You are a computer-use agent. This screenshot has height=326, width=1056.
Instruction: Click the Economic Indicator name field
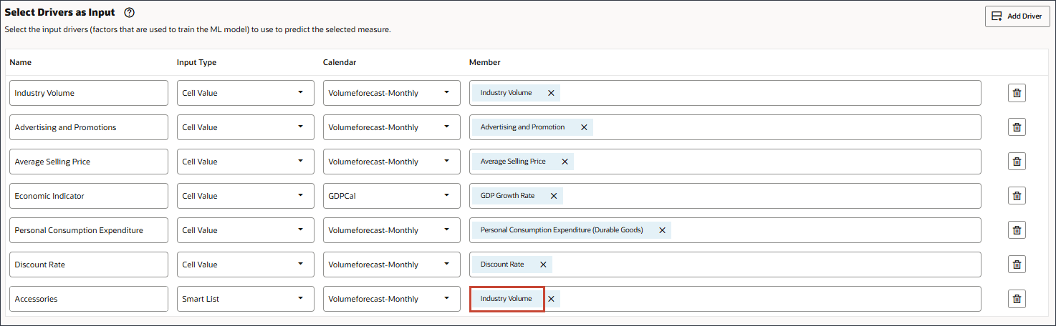(89, 196)
